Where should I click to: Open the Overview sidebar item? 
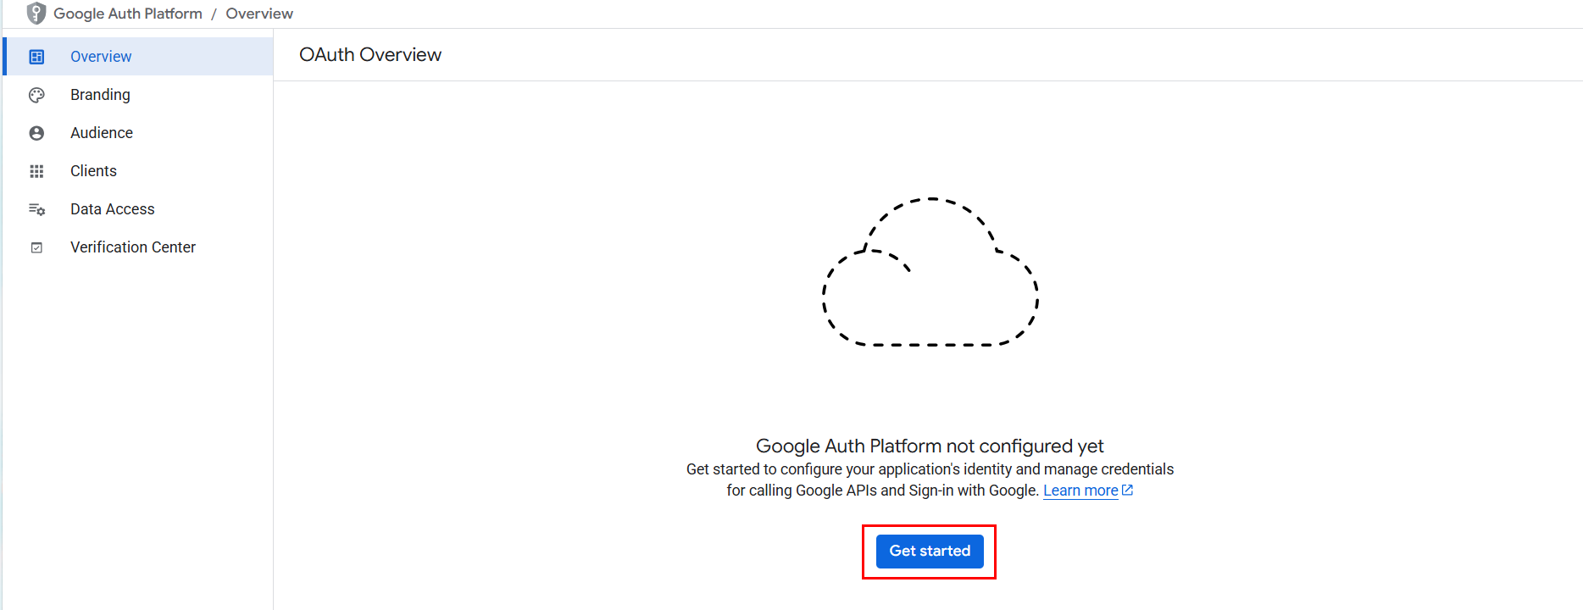138,57
